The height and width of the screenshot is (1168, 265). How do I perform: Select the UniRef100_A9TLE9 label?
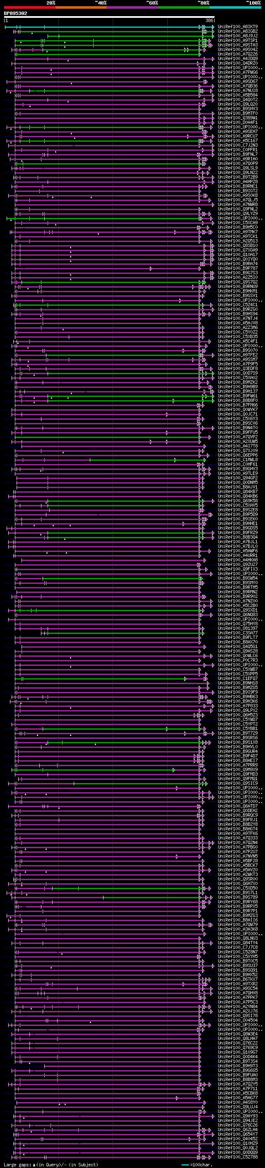click(238, 473)
